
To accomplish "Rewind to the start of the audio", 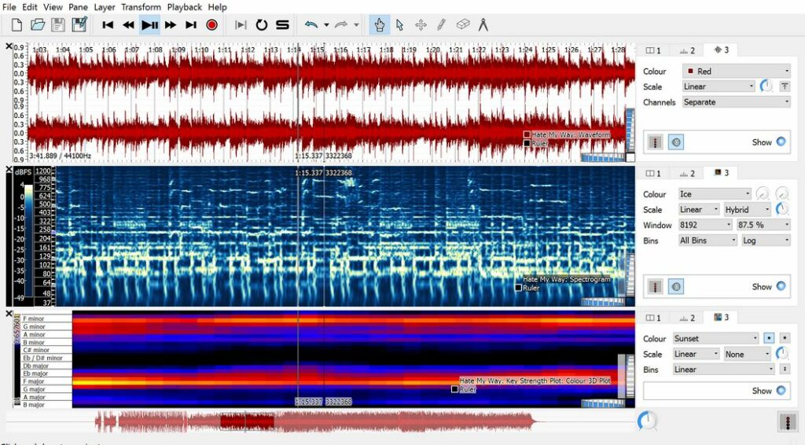I will tap(108, 24).
